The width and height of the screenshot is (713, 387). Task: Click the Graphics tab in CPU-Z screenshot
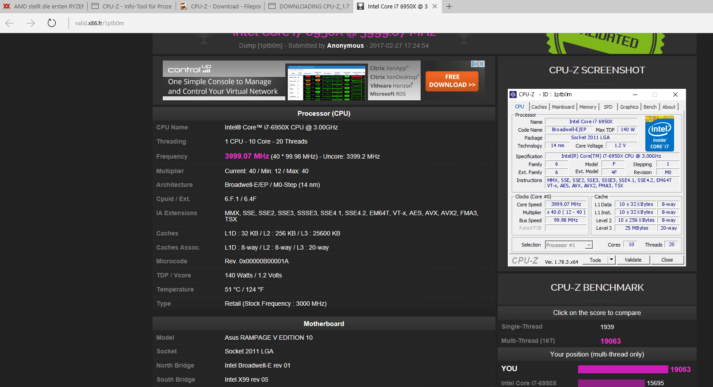click(629, 107)
